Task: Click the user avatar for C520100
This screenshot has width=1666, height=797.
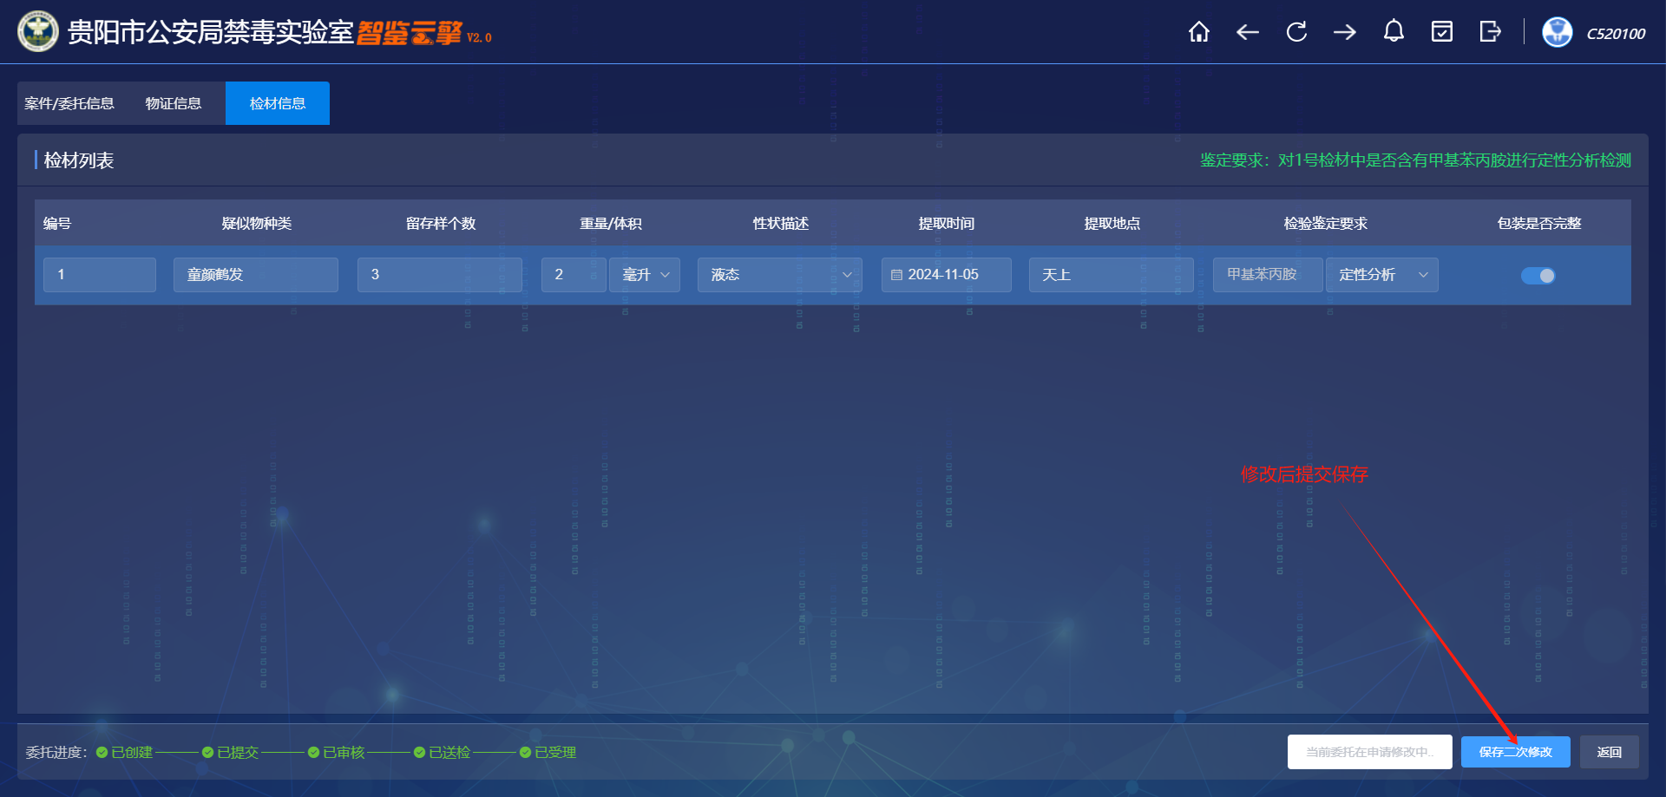Action: [1557, 32]
